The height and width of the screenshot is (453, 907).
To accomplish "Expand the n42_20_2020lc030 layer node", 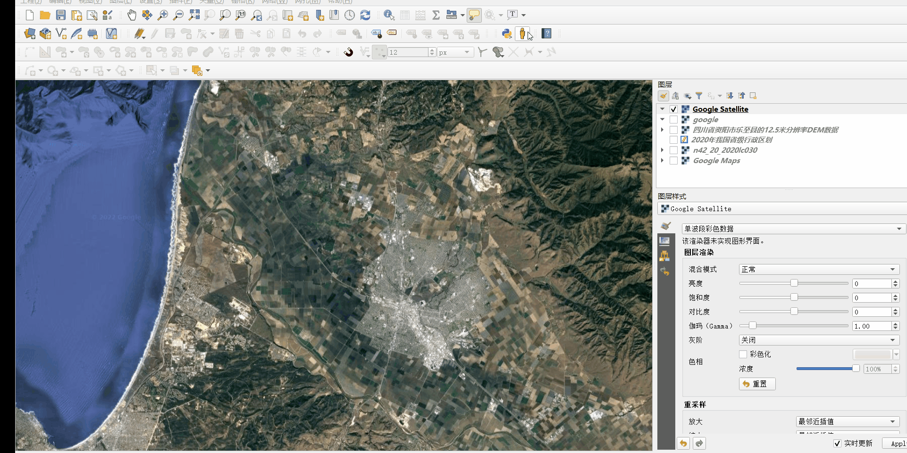I will [663, 150].
